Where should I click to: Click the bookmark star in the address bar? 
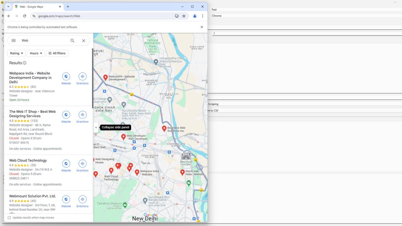tap(184, 16)
